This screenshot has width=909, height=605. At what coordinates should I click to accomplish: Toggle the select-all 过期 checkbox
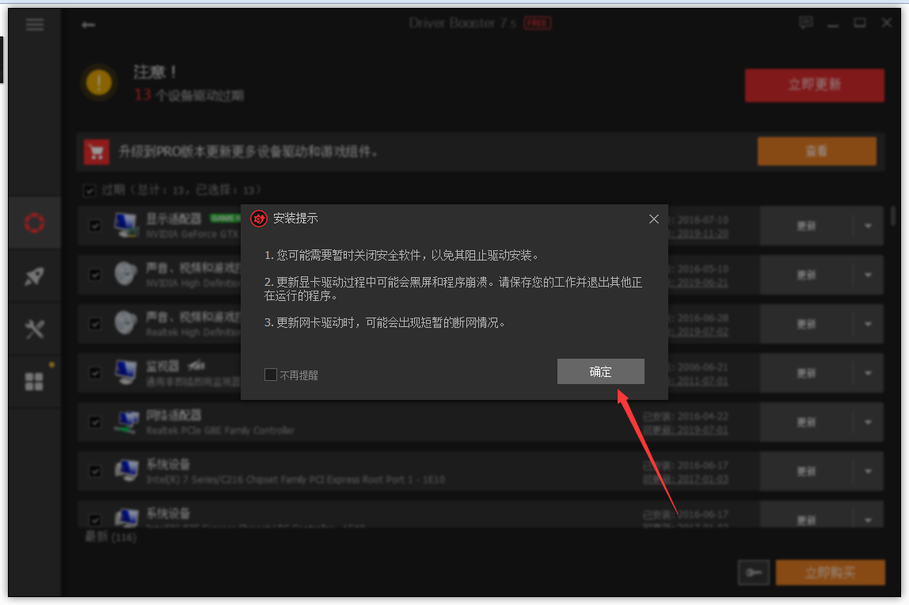pyautogui.click(x=90, y=190)
